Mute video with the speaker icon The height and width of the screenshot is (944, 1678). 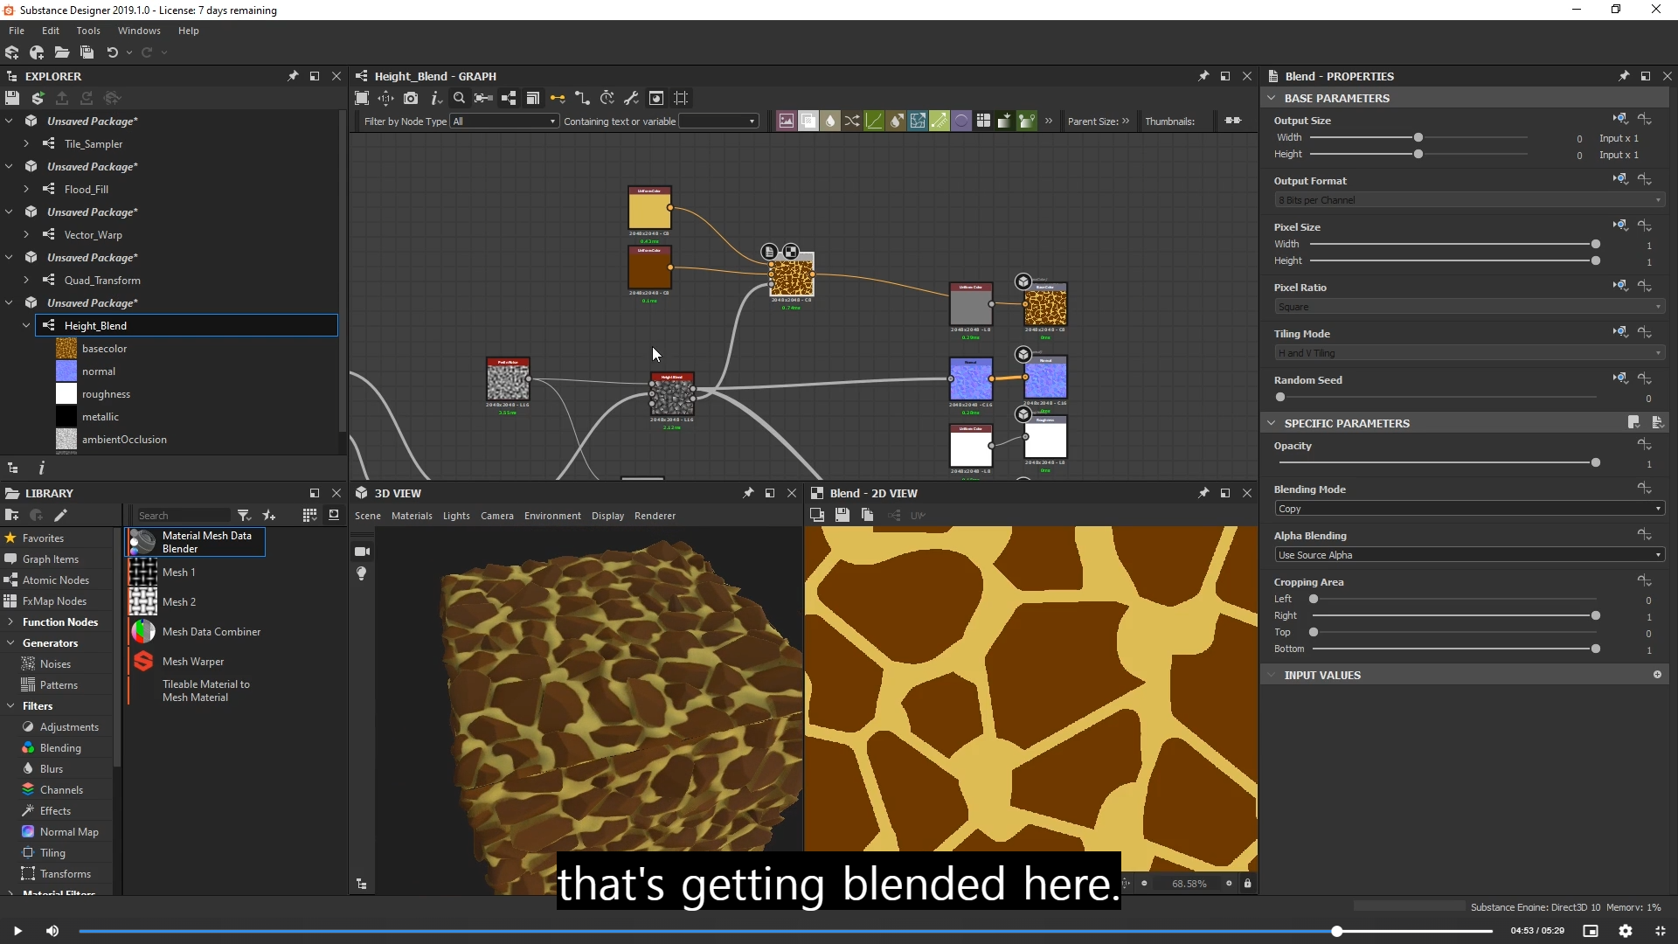click(x=52, y=931)
